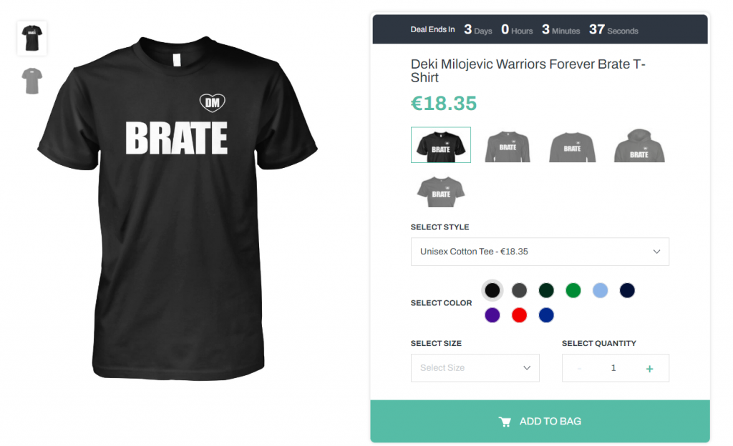Select the black unisex tee style thumbnail

pos(441,145)
